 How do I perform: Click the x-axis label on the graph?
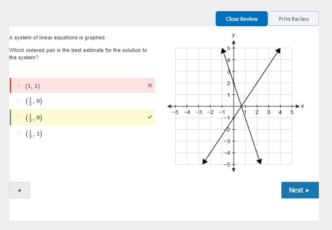click(x=302, y=106)
